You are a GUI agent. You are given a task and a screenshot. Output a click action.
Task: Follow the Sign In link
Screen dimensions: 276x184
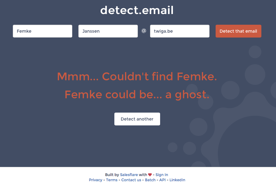point(162,175)
